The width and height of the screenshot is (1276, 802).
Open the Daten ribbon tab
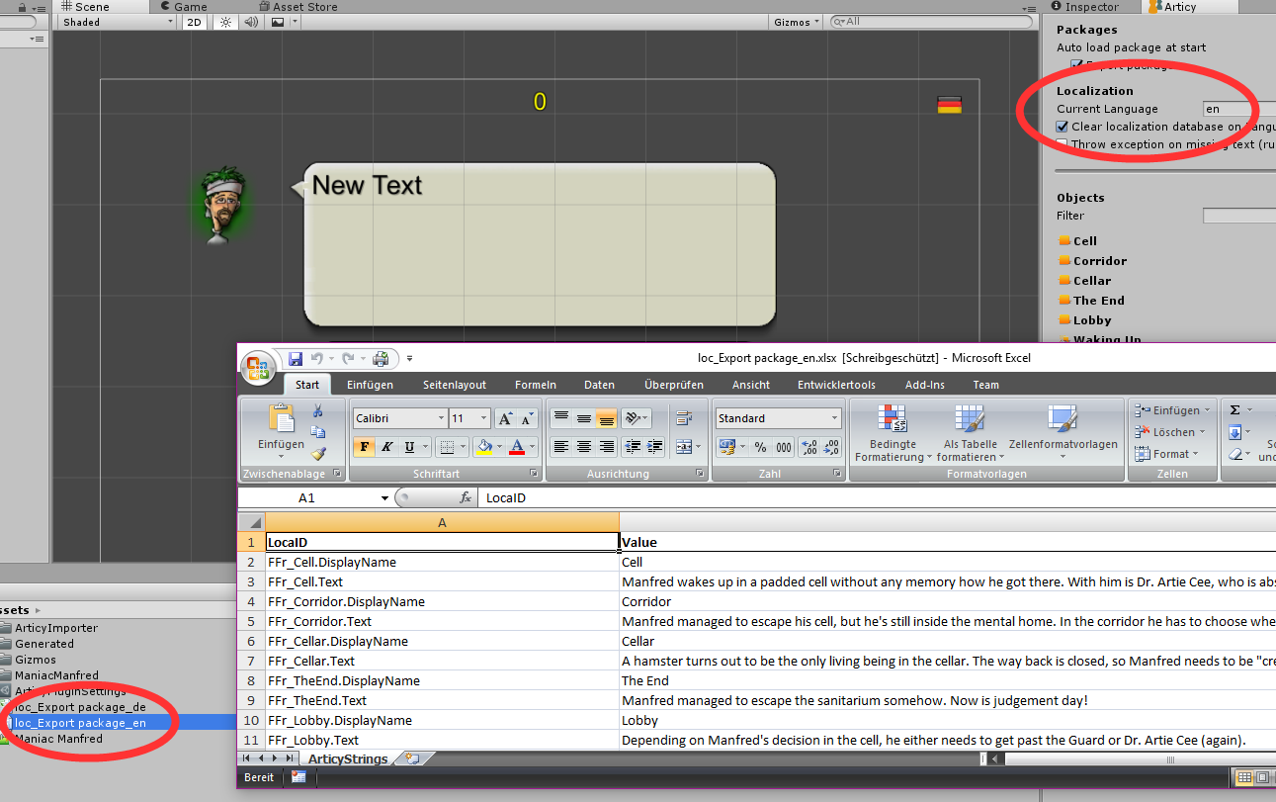click(x=599, y=385)
